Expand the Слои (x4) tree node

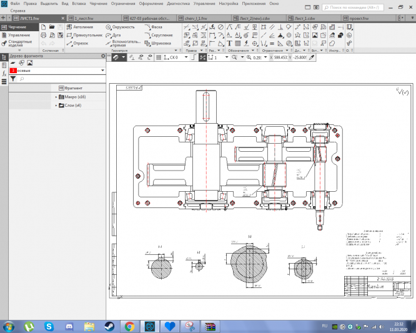(56, 106)
